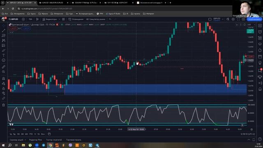Select chart layout square icon
Image resolution: width=263 pixels, height=148 pixels.
(x=210, y=19)
